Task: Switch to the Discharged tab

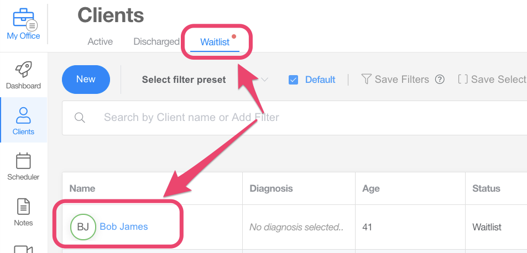Action: pyautogui.click(x=156, y=41)
